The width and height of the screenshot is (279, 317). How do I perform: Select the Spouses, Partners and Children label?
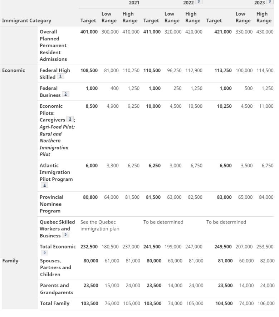click(55, 267)
